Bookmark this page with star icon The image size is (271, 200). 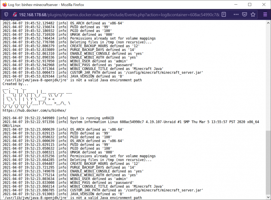point(253,15)
